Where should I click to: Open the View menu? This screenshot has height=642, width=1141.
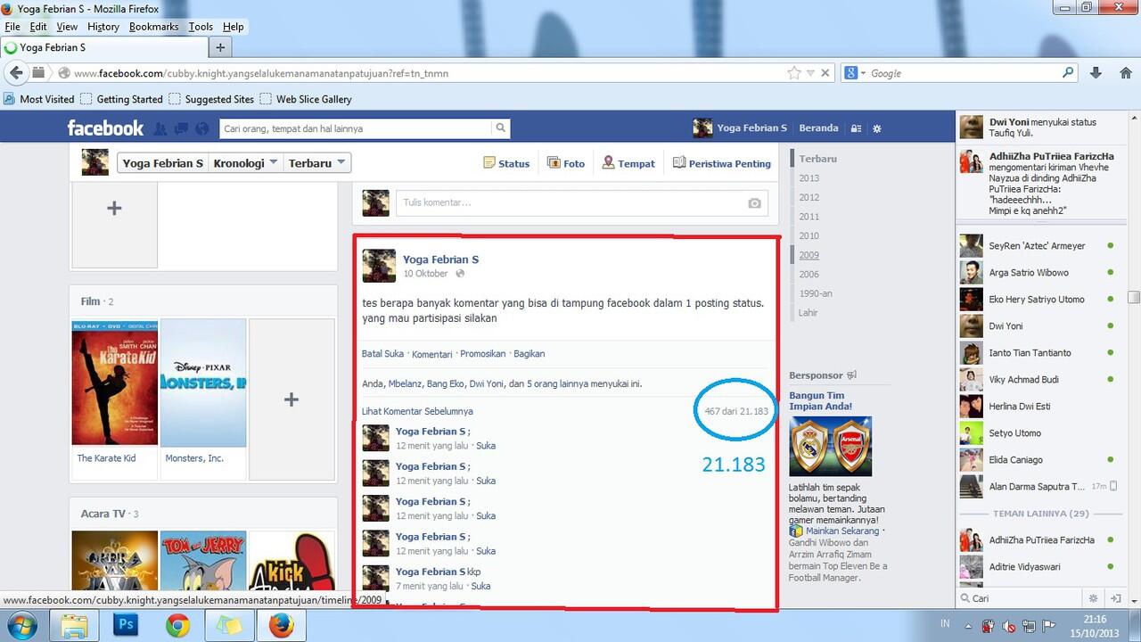pyautogui.click(x=67, y=27)
